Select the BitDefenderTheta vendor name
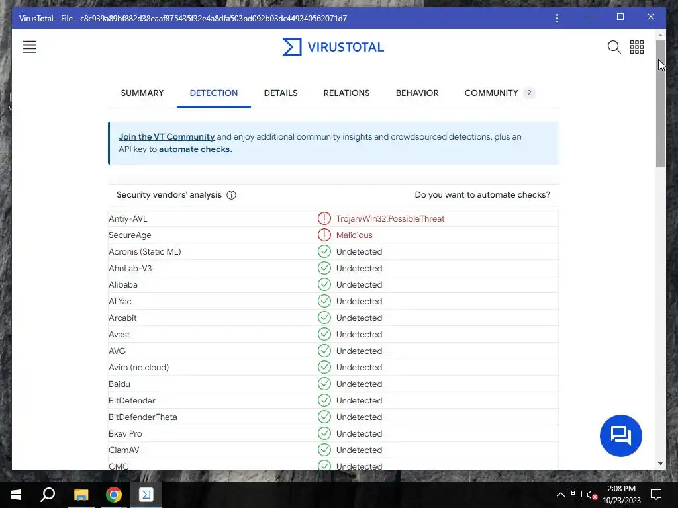 (x=143, y=417)
